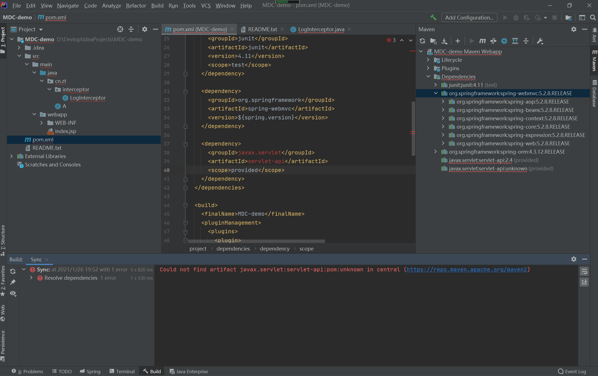Screen dimensions: 598x376
Task: Click Add Configuration button
Action: (x=469, y=17)
